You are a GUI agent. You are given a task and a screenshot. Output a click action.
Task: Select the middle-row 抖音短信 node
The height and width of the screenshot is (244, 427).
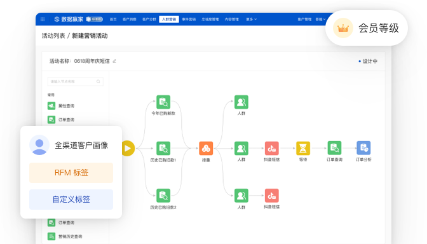pyautogui.click(x=272, y=149)
